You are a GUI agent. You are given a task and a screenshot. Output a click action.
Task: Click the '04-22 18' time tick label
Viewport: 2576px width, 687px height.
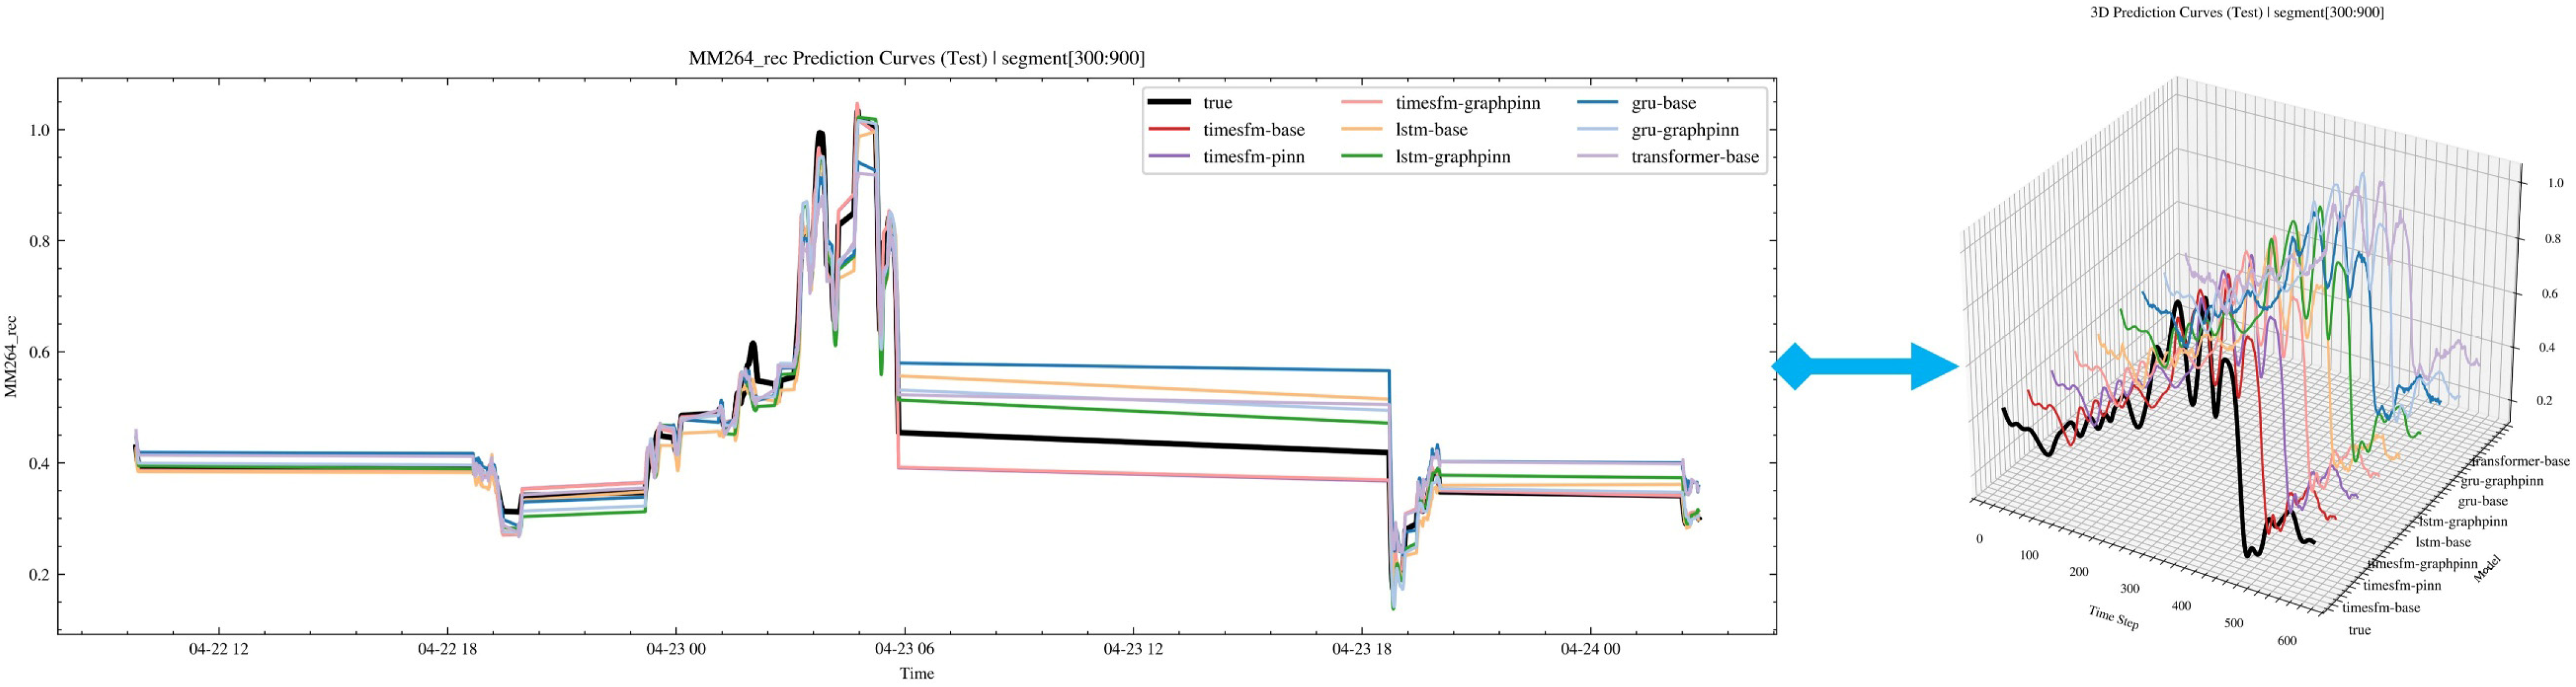447,649
